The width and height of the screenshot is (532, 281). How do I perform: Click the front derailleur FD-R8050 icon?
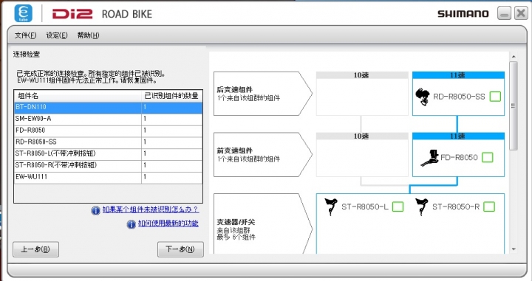tap(429, 158)
